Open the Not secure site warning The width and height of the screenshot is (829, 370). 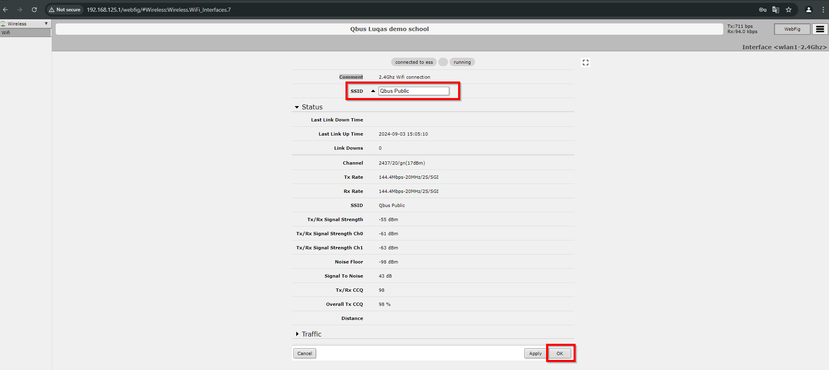65,10
